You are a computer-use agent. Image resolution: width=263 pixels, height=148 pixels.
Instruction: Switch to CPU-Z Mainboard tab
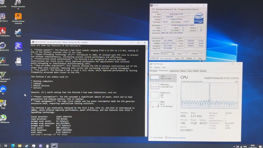pyautogui.click(x=161, y=9)
